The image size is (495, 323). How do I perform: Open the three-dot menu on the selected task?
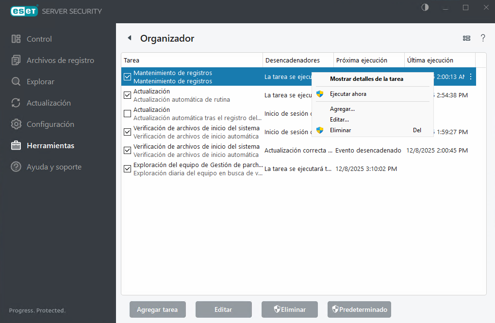pyautogui.click(x=470, y=77)
